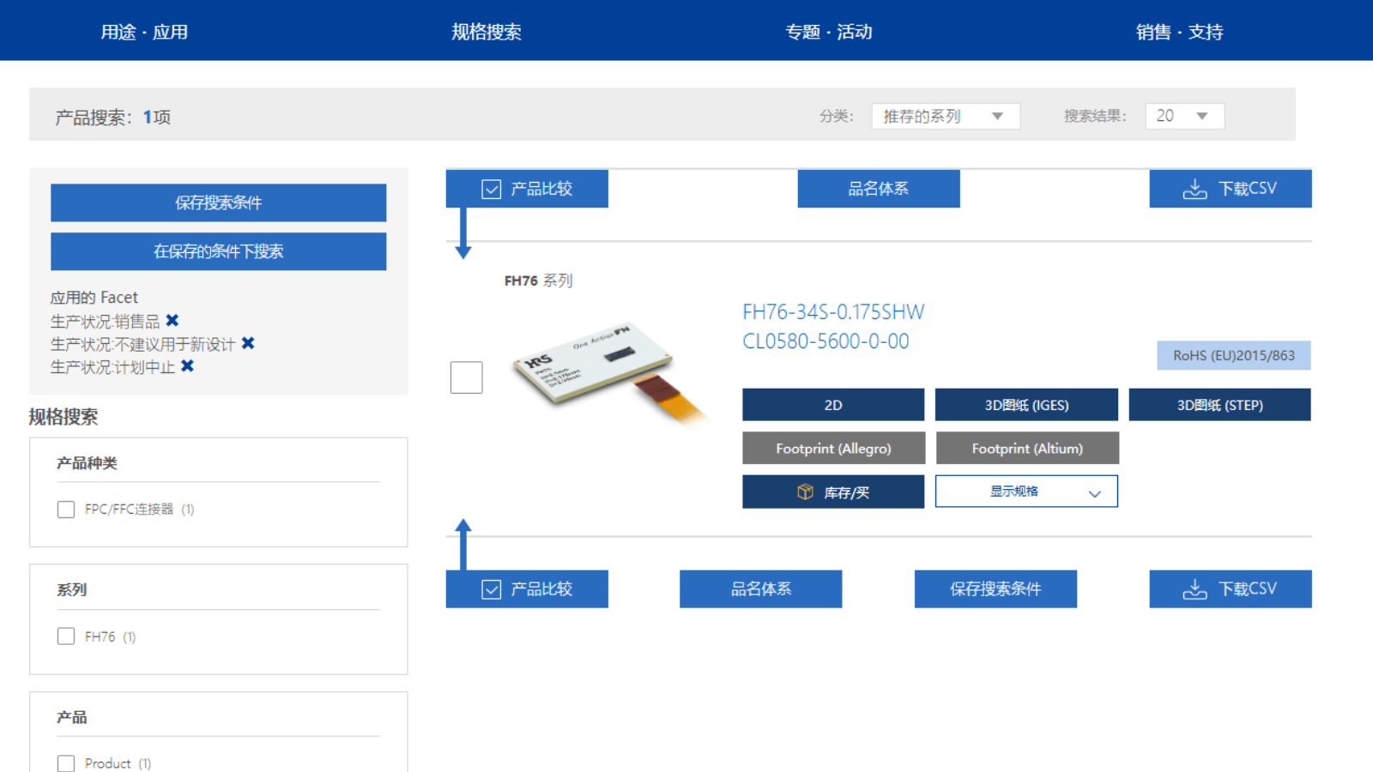Select the checkbox beside the FH76 product image
The width and height of the screenshot is (1373, 772).
466,377
